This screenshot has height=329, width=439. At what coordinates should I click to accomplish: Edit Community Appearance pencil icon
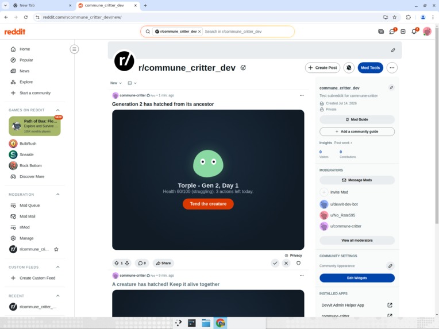pos(390,266)
